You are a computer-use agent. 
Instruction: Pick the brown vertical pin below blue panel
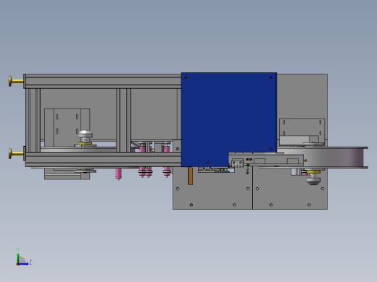coord(191,176)
